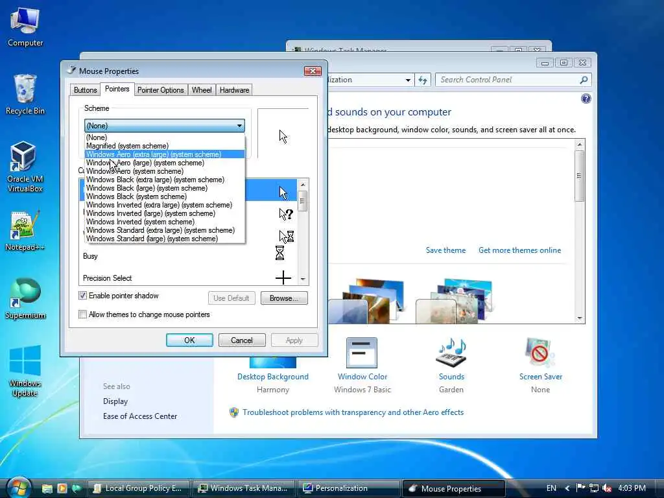The width and height of the screenshot is (664, 498).
Task: Click the EN language indicator
Action: pyautogui.click(x=551, y=488)
